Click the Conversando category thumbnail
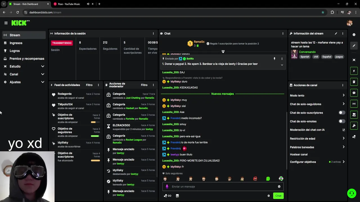 pyautogui.click(x=294, y=54)
